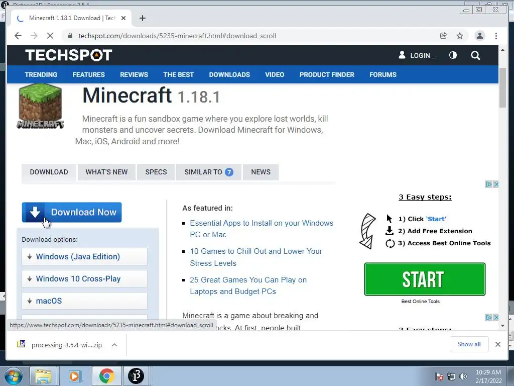
Task: Open the VIDEO nav item
Action: (275, 74)
